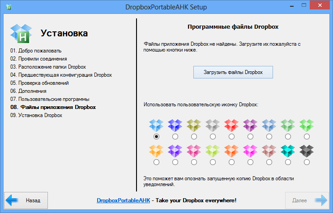The width and height of the screenshot is (333, 213).
Task: Close the DropboxPortableAHK Setup window
Action: (x=320, y=5)
